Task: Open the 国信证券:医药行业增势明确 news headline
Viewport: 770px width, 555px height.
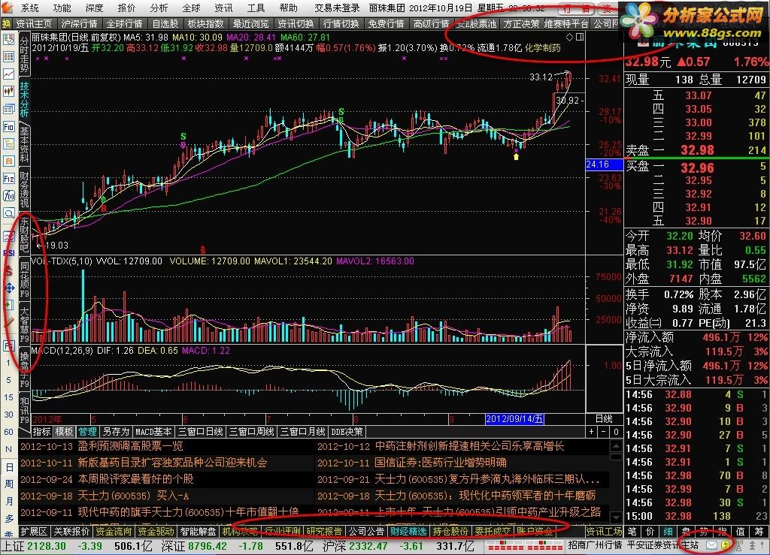Action: click(x=441, y=463)
